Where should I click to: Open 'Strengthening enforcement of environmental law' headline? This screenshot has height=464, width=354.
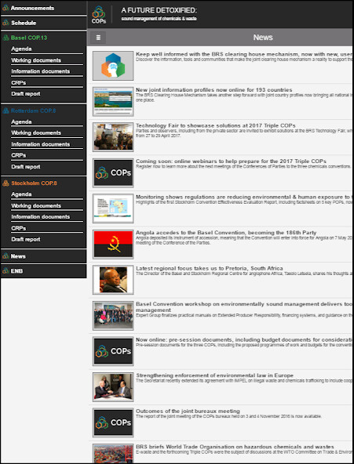(x=214, y=375)
